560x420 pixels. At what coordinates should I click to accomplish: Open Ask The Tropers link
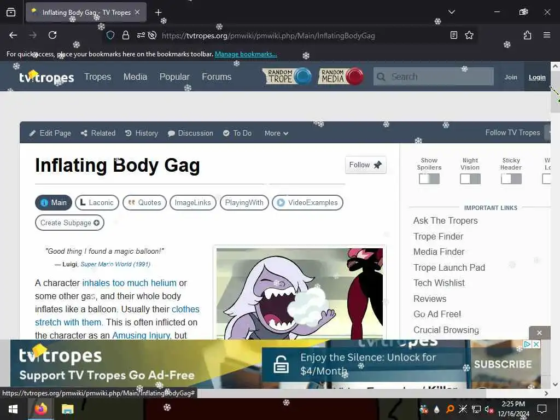[445, 221]
